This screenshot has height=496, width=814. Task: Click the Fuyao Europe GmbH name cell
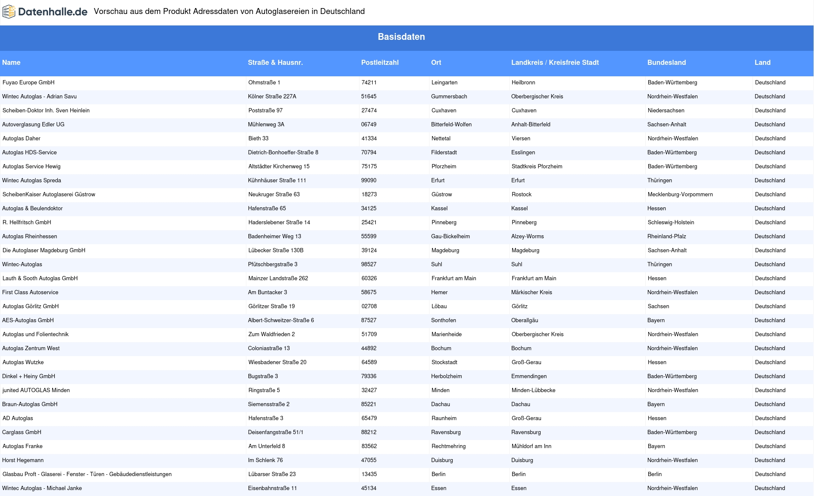pyautogui.click(x=28, y=83)
